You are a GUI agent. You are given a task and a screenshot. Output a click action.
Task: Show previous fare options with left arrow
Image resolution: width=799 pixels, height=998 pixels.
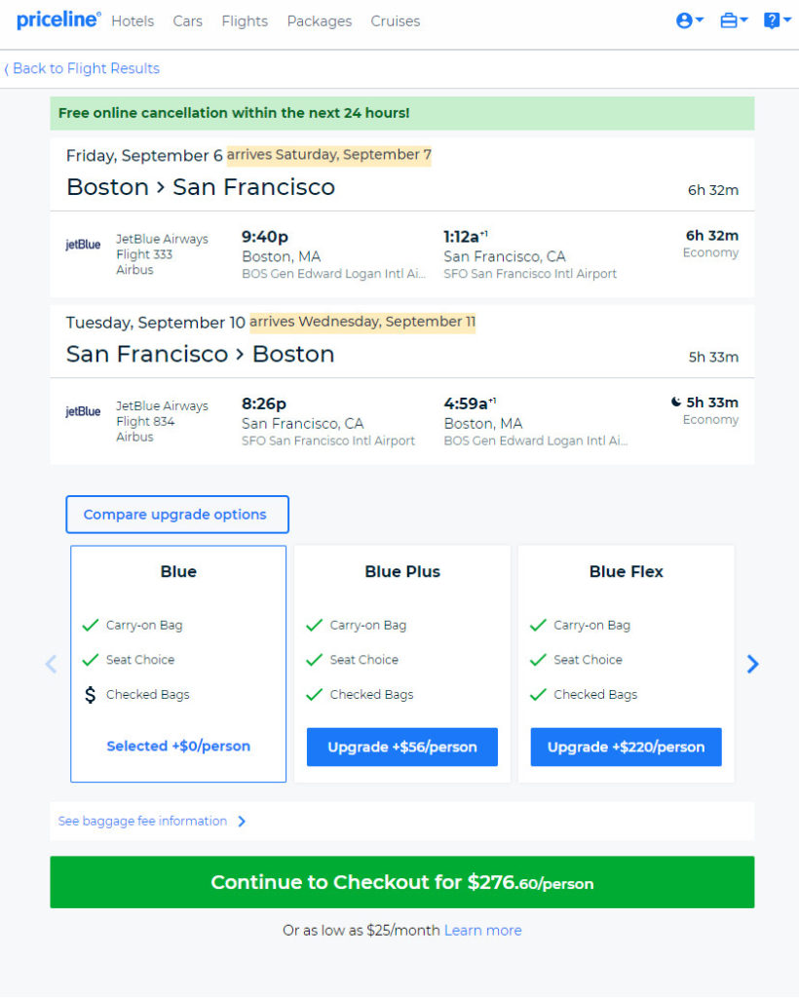click(x=51, y=664)
